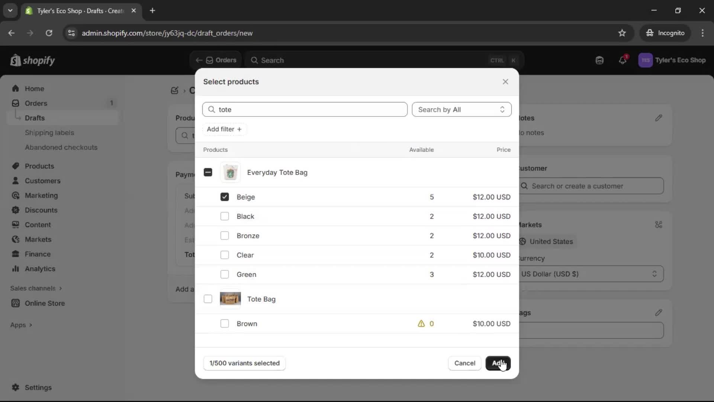The width and height of the screenshot is (714, 402).
Task: Click the Shopify logo
Action: [32, 60]
